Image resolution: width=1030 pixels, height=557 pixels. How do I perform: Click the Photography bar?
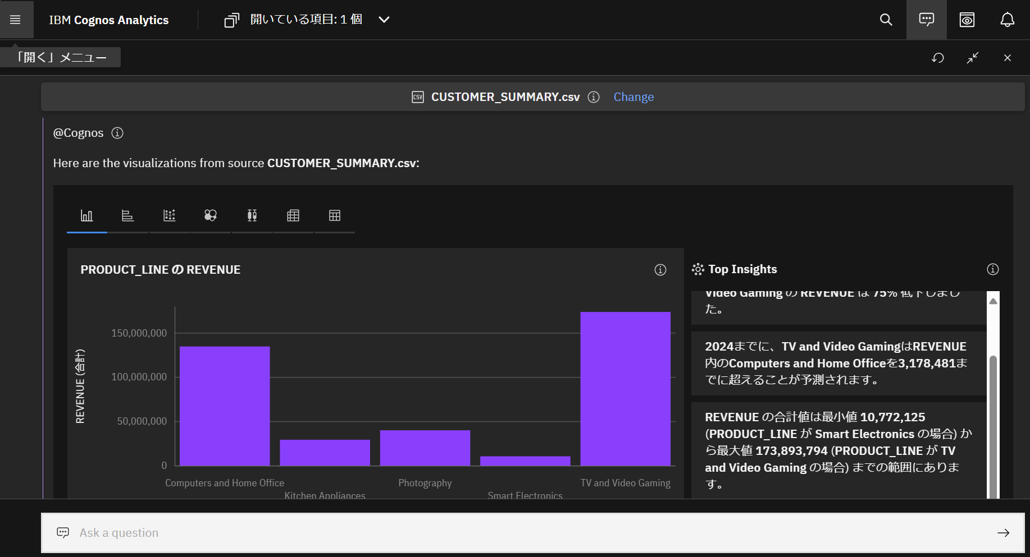point(425,448)
